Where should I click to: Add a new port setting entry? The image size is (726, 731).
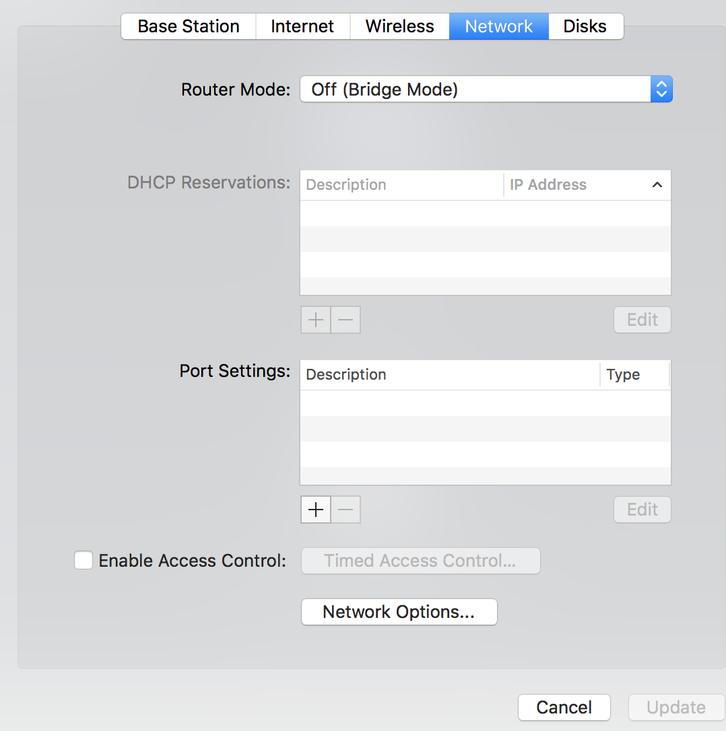pos(316,510)
